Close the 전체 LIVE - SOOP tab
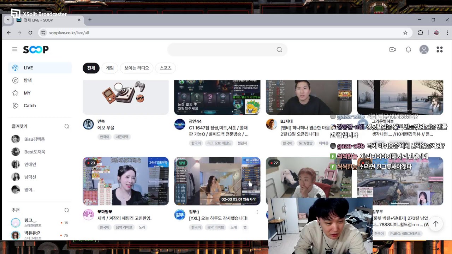Viewport: 452px width, 254px height. 79,20
